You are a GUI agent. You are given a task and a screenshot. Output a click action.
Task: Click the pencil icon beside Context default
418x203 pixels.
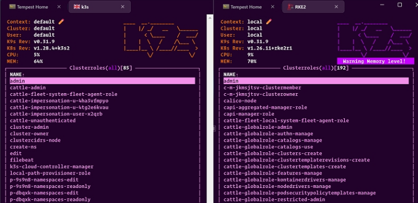tap(61, 22)
